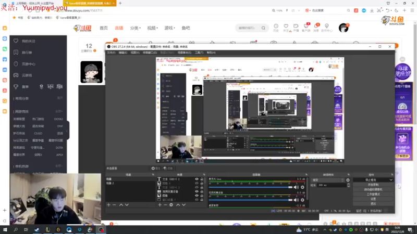
Task: Open OBS 视图(V) menu
Action: (135, 53)
